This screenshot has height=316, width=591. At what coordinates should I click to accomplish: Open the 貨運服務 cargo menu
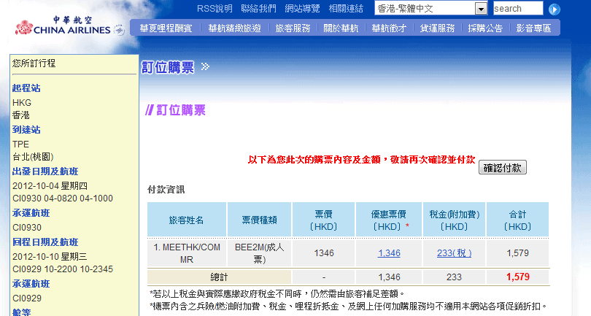[x=437, y=28]
